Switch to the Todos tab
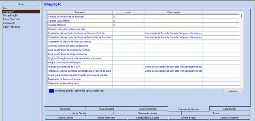255x121 pixels. (x=216, y=113)
